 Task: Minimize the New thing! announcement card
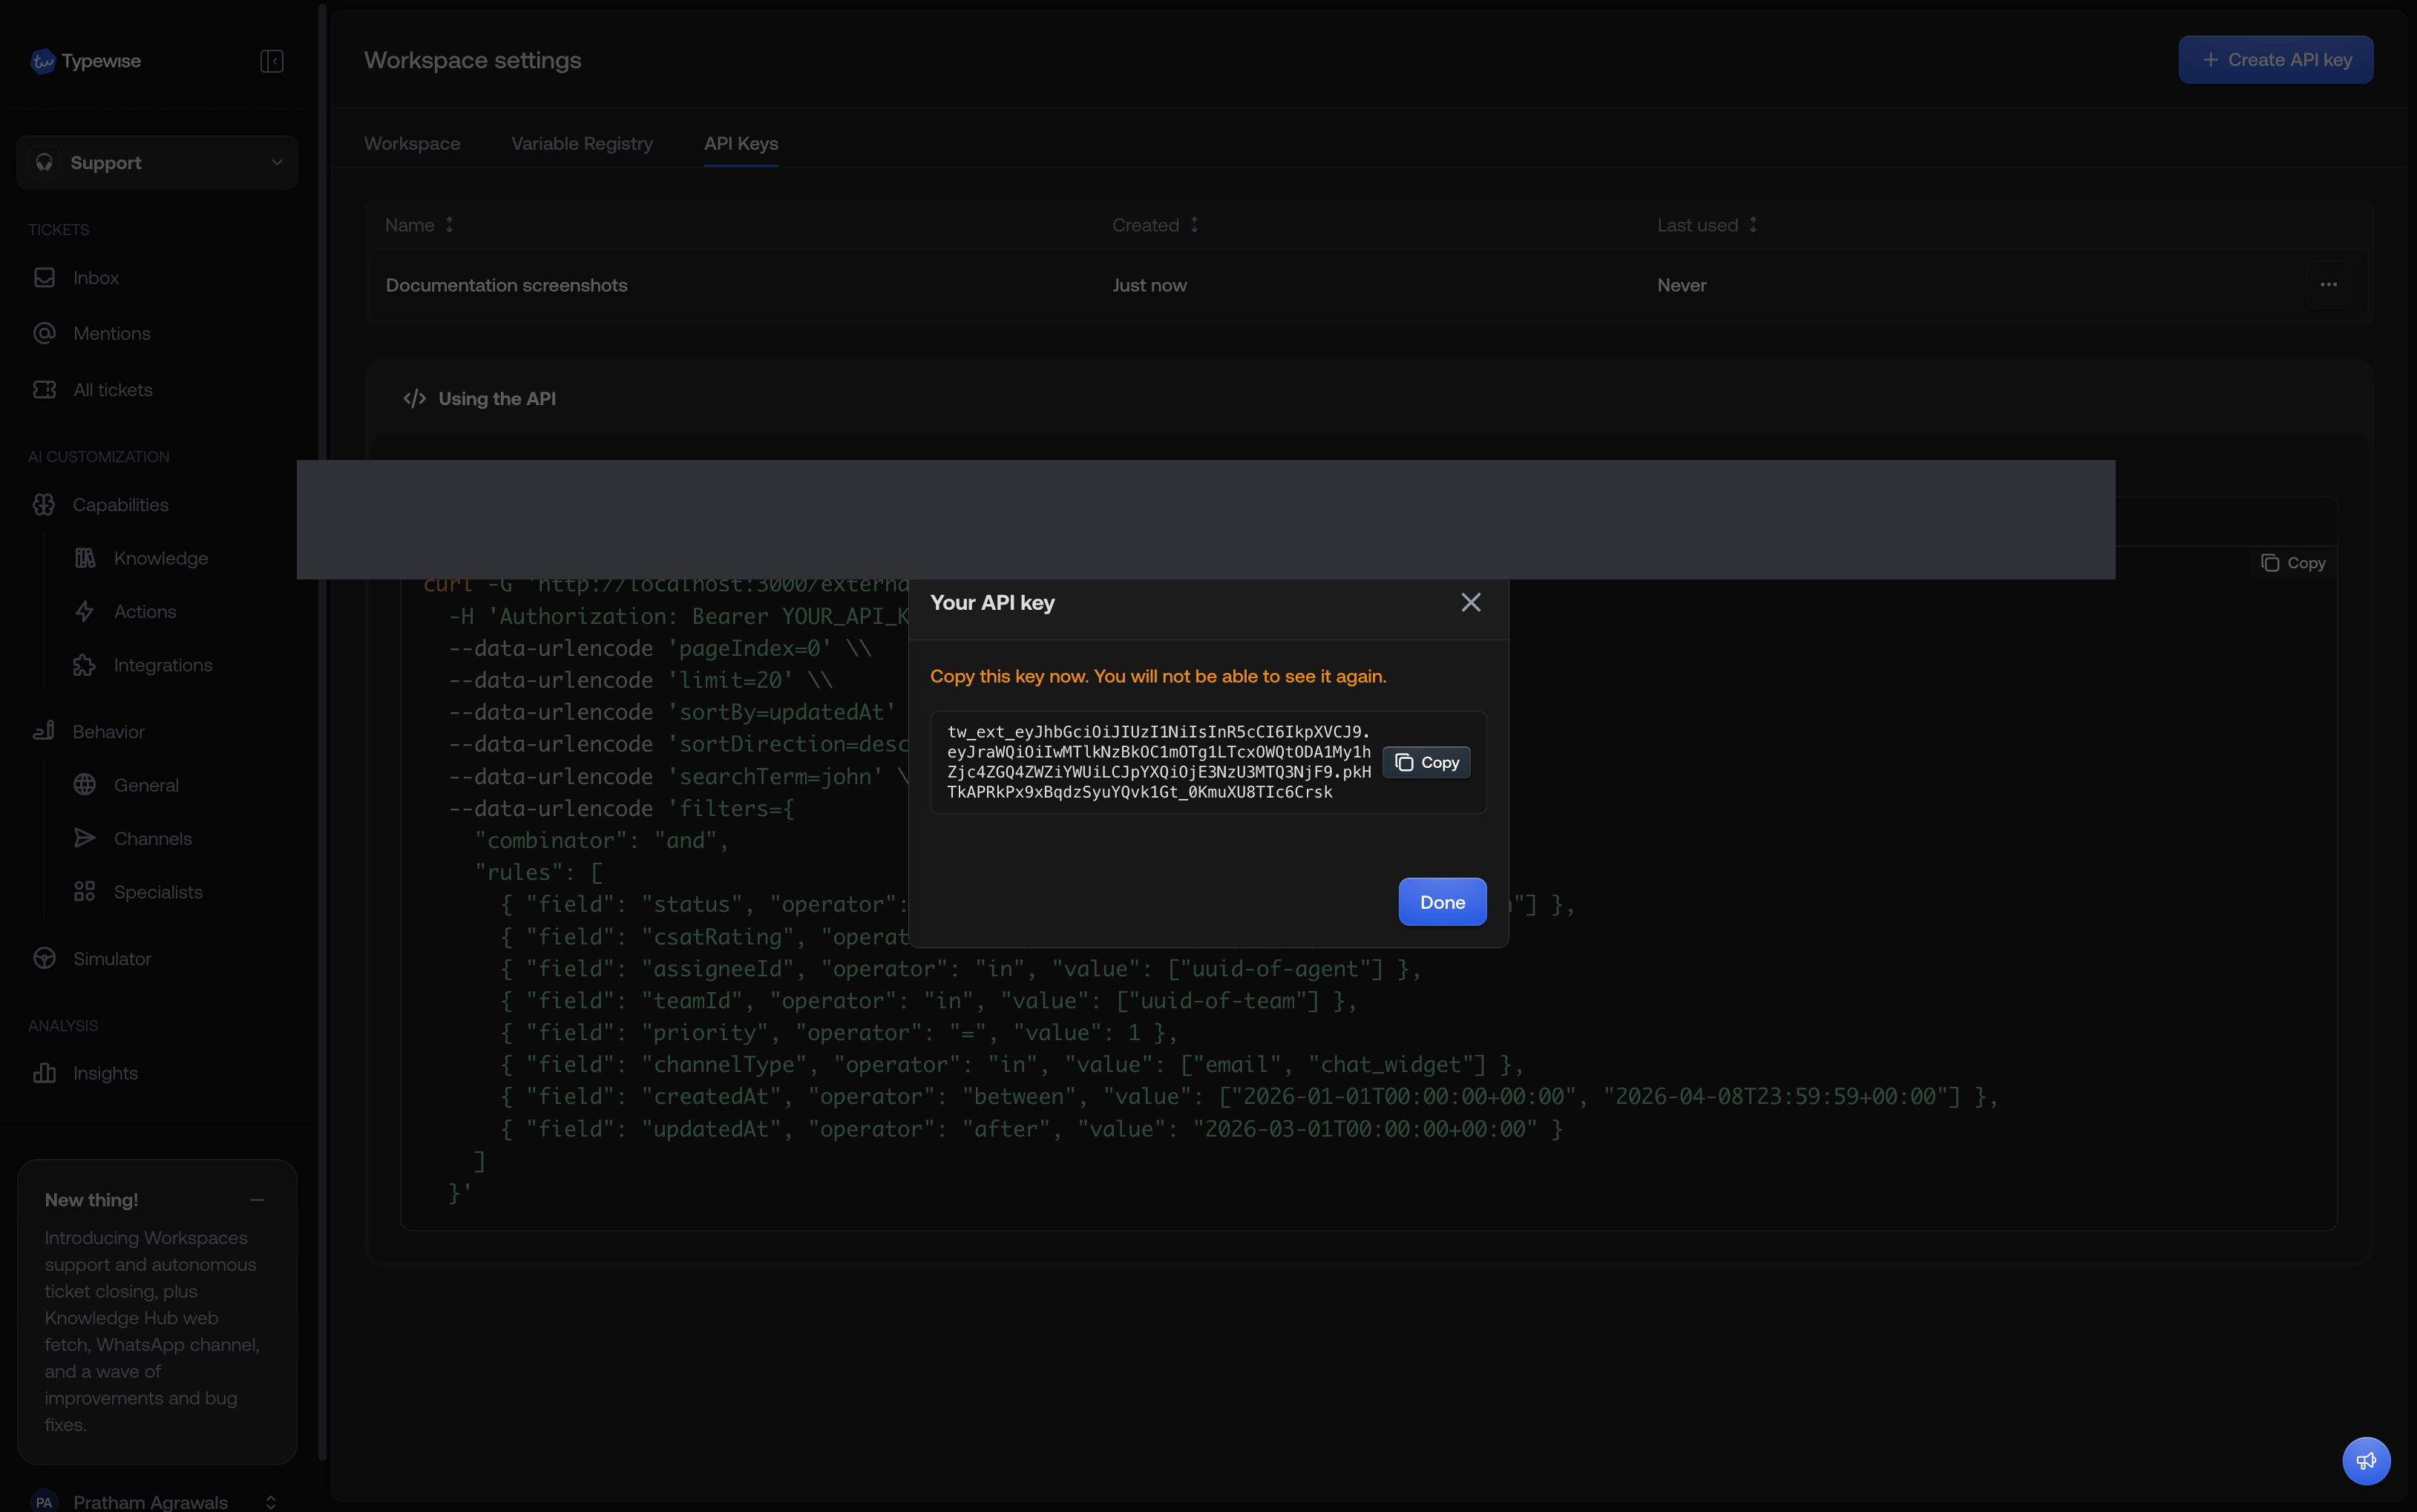point(257,1200)
